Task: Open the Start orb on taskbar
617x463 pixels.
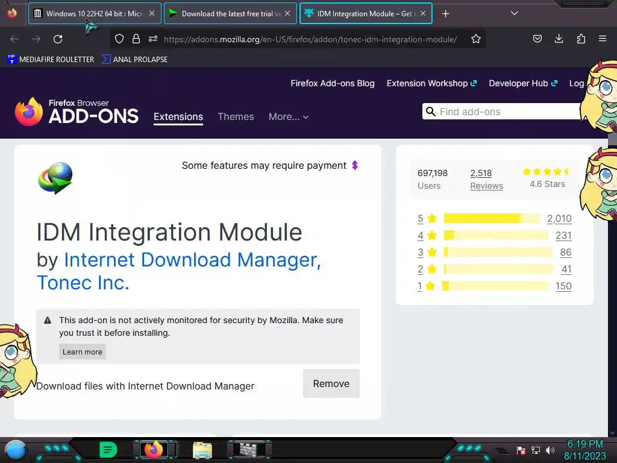Action: [16, 450]
